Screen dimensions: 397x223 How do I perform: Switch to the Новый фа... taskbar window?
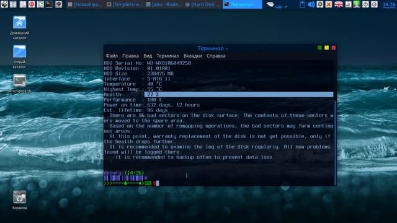pyautogui.click(x=85, y=4)
